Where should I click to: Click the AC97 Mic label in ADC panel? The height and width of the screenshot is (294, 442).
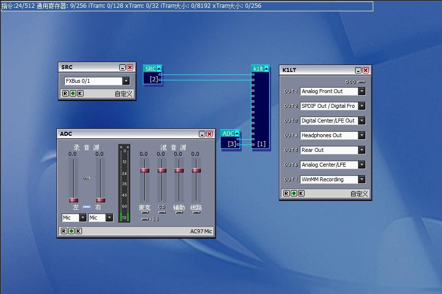pos(201,231)
